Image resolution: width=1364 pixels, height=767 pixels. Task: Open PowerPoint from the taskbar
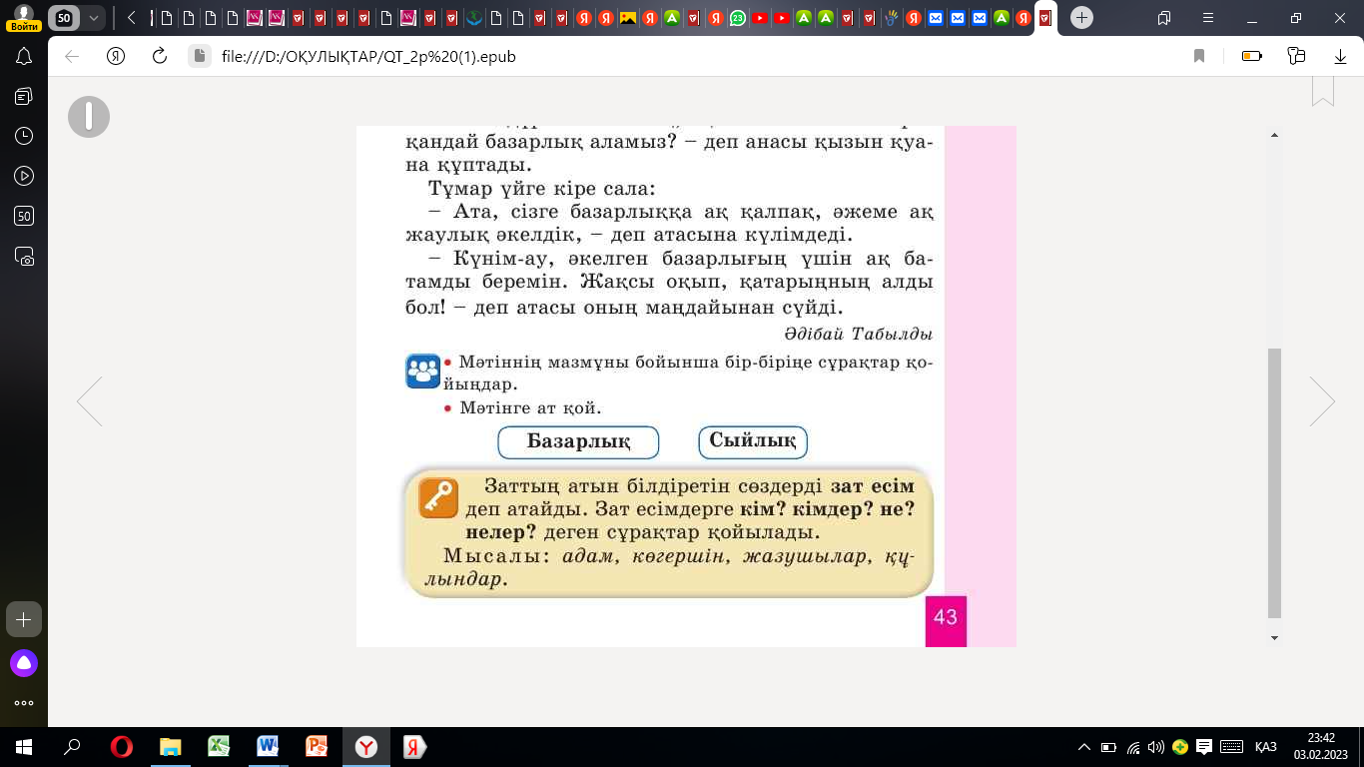click(x=318, y=747)
